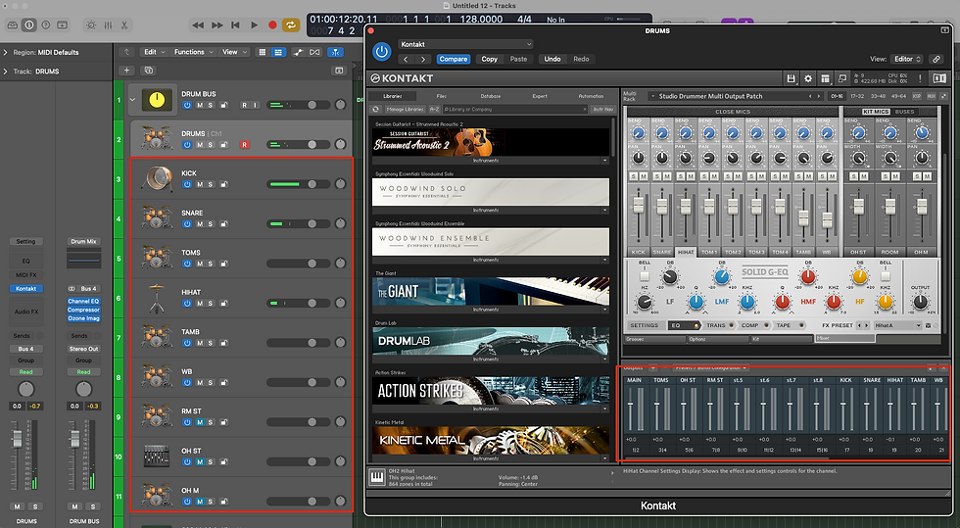Image resolution: width=960 pixels, height=528 pixels.
Task: Bypass Kontakt plugin with power button
Action: click(381, 52)
